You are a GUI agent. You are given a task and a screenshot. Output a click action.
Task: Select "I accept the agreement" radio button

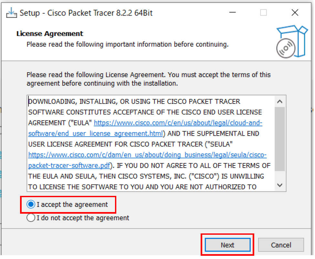coord(31,205)
